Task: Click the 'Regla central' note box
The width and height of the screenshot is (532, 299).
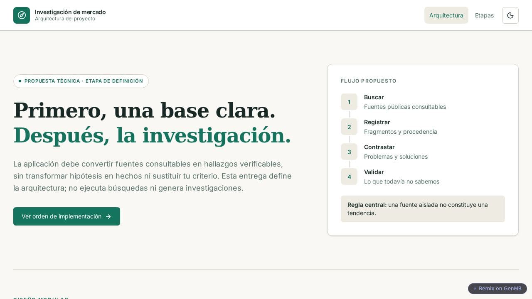Action: tap(423, 209)
